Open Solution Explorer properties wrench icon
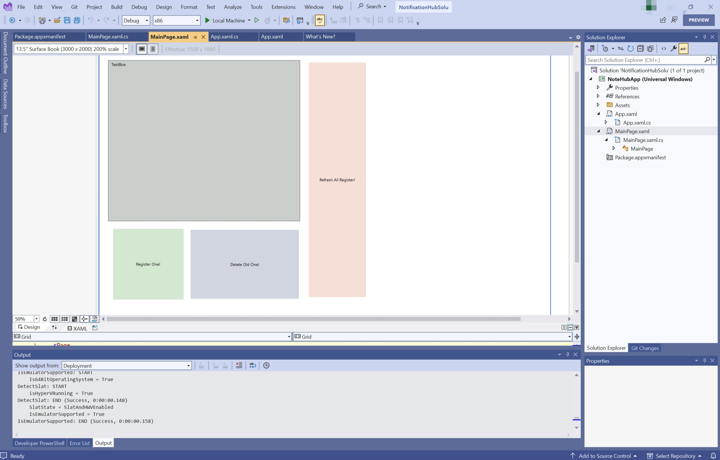Image resolution: width=720 pixels, height=460 pixels. (x=673, y=48)
